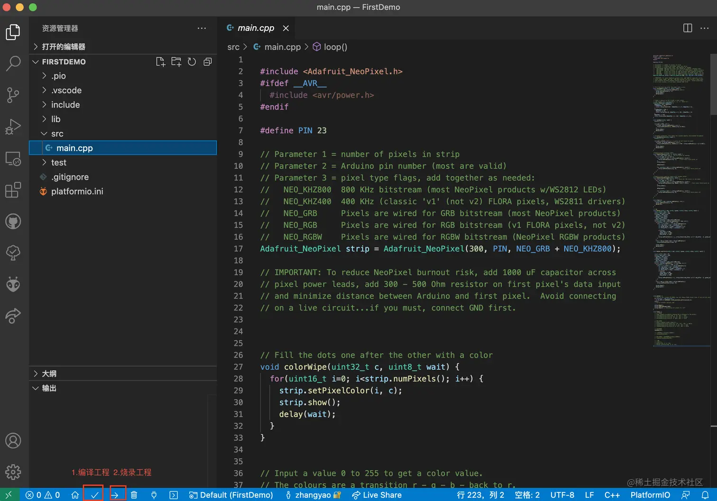This screenshot has height=501, width=717.
Task: Open the Remote Explorer view
Action: click(13, 159)
